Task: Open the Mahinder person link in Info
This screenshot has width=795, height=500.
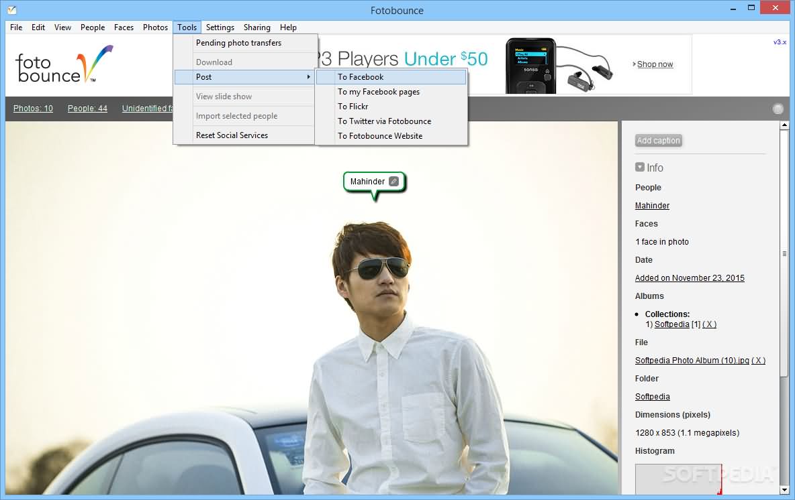Action: 652,206
